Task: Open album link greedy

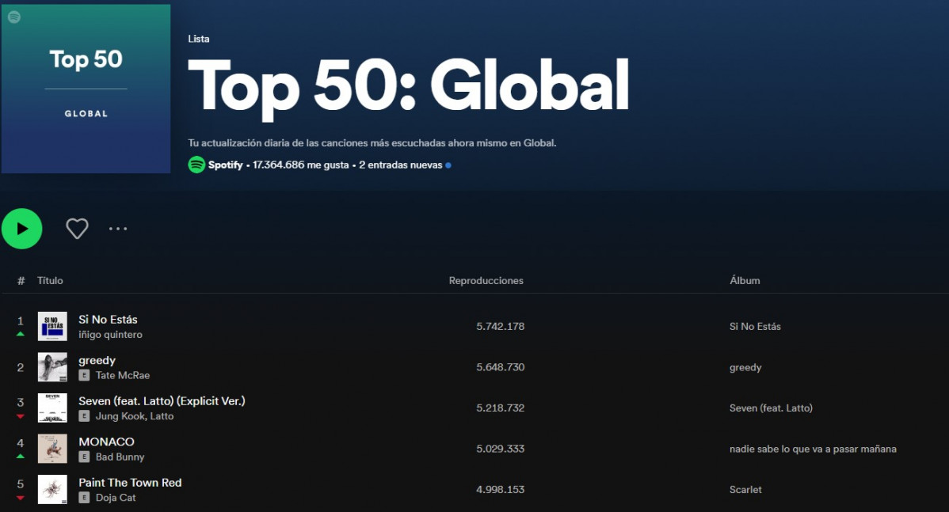Action: (745, 367)
